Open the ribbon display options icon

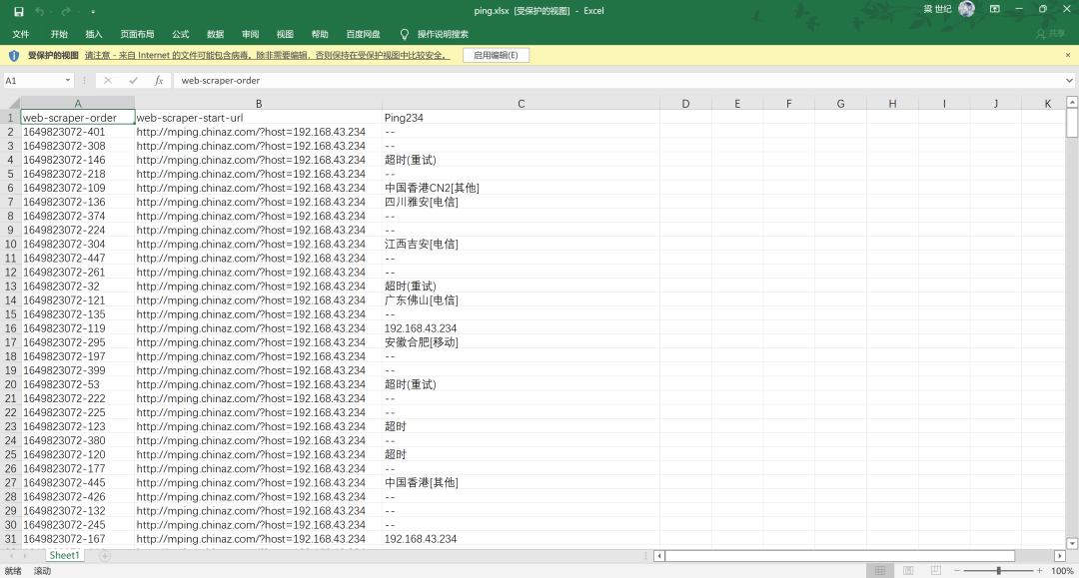click(994, 10)
